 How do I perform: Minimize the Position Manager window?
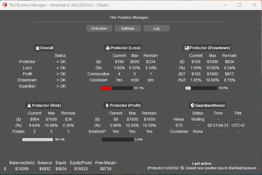[225, 5]
